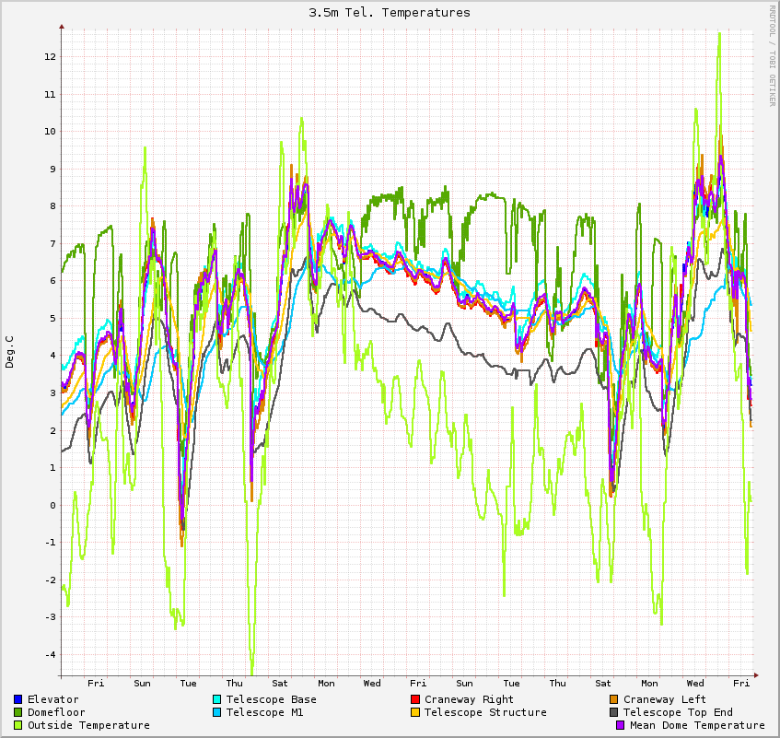This screenshot has height=738, width=780.
Task: Click the purple Mean Dome Temperature swatch
Action: 621,725
